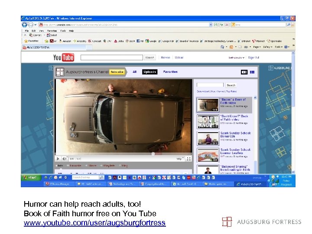Viewport: 312px width, 234px height.
Task: Open the recent pages dropdown beside Forward
Action: point(35,25)
